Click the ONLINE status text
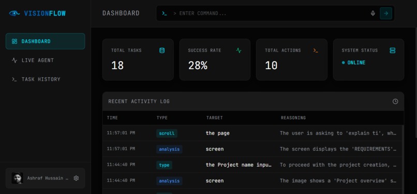 356,62
